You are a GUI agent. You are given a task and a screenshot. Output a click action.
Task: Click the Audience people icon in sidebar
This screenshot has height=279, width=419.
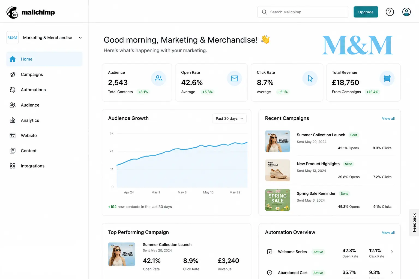point(13,105)
